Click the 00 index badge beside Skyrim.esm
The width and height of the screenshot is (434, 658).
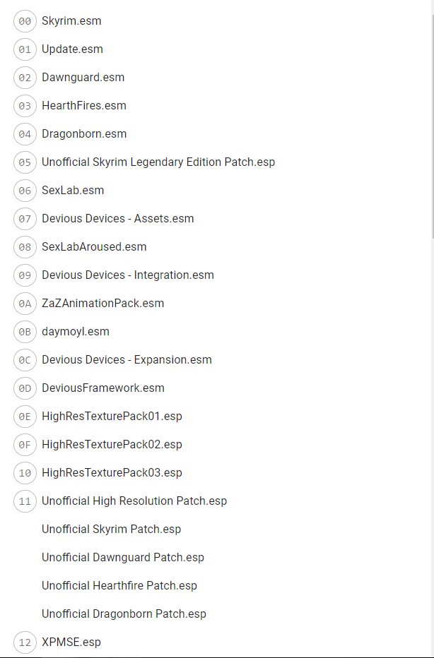click(25, 21)
